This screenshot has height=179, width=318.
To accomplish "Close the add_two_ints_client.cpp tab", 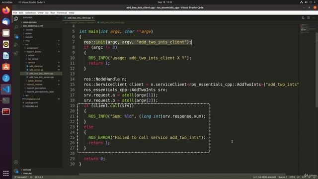I will pyautogui.click(x=93, y=18).
